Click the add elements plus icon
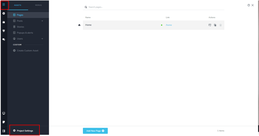Image resolution: width=259 pixels, height=136 pixels. pos(4,13)
